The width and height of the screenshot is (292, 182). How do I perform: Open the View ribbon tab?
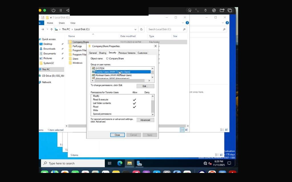pos(73,23)
